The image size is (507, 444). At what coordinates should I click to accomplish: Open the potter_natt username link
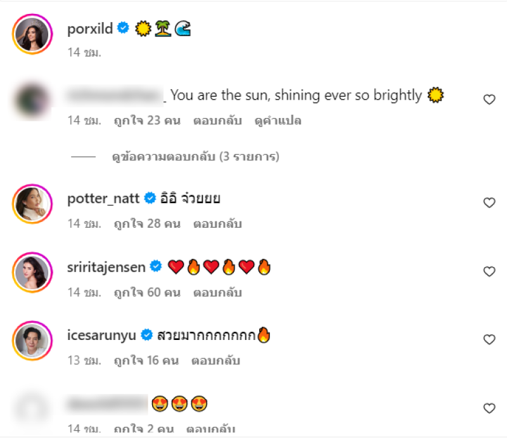103,199
